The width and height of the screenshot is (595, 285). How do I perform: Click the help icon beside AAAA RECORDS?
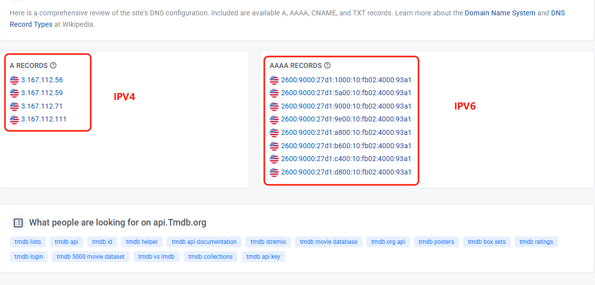[x=327, y=65]
